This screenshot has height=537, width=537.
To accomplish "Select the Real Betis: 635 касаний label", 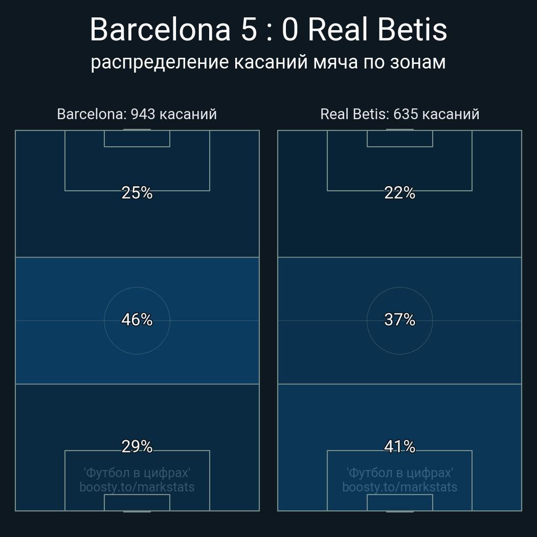I will point(399,114).
